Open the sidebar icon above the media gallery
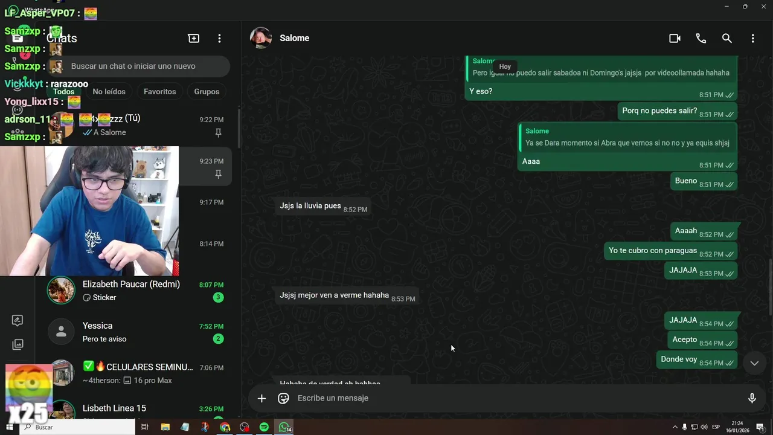This screenshot has width=773, height=435. (18, 320)
